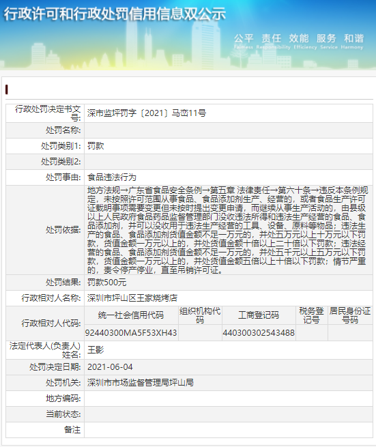Click the penalty result 罚款500元
Screen dimensions: 376x447
[106, 283]
